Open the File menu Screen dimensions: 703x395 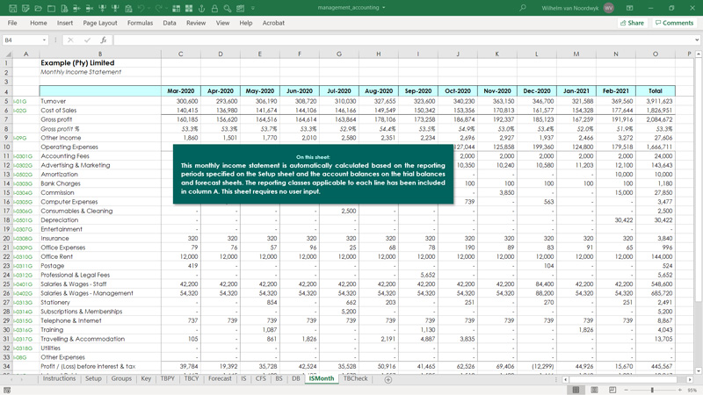(12, 23)
